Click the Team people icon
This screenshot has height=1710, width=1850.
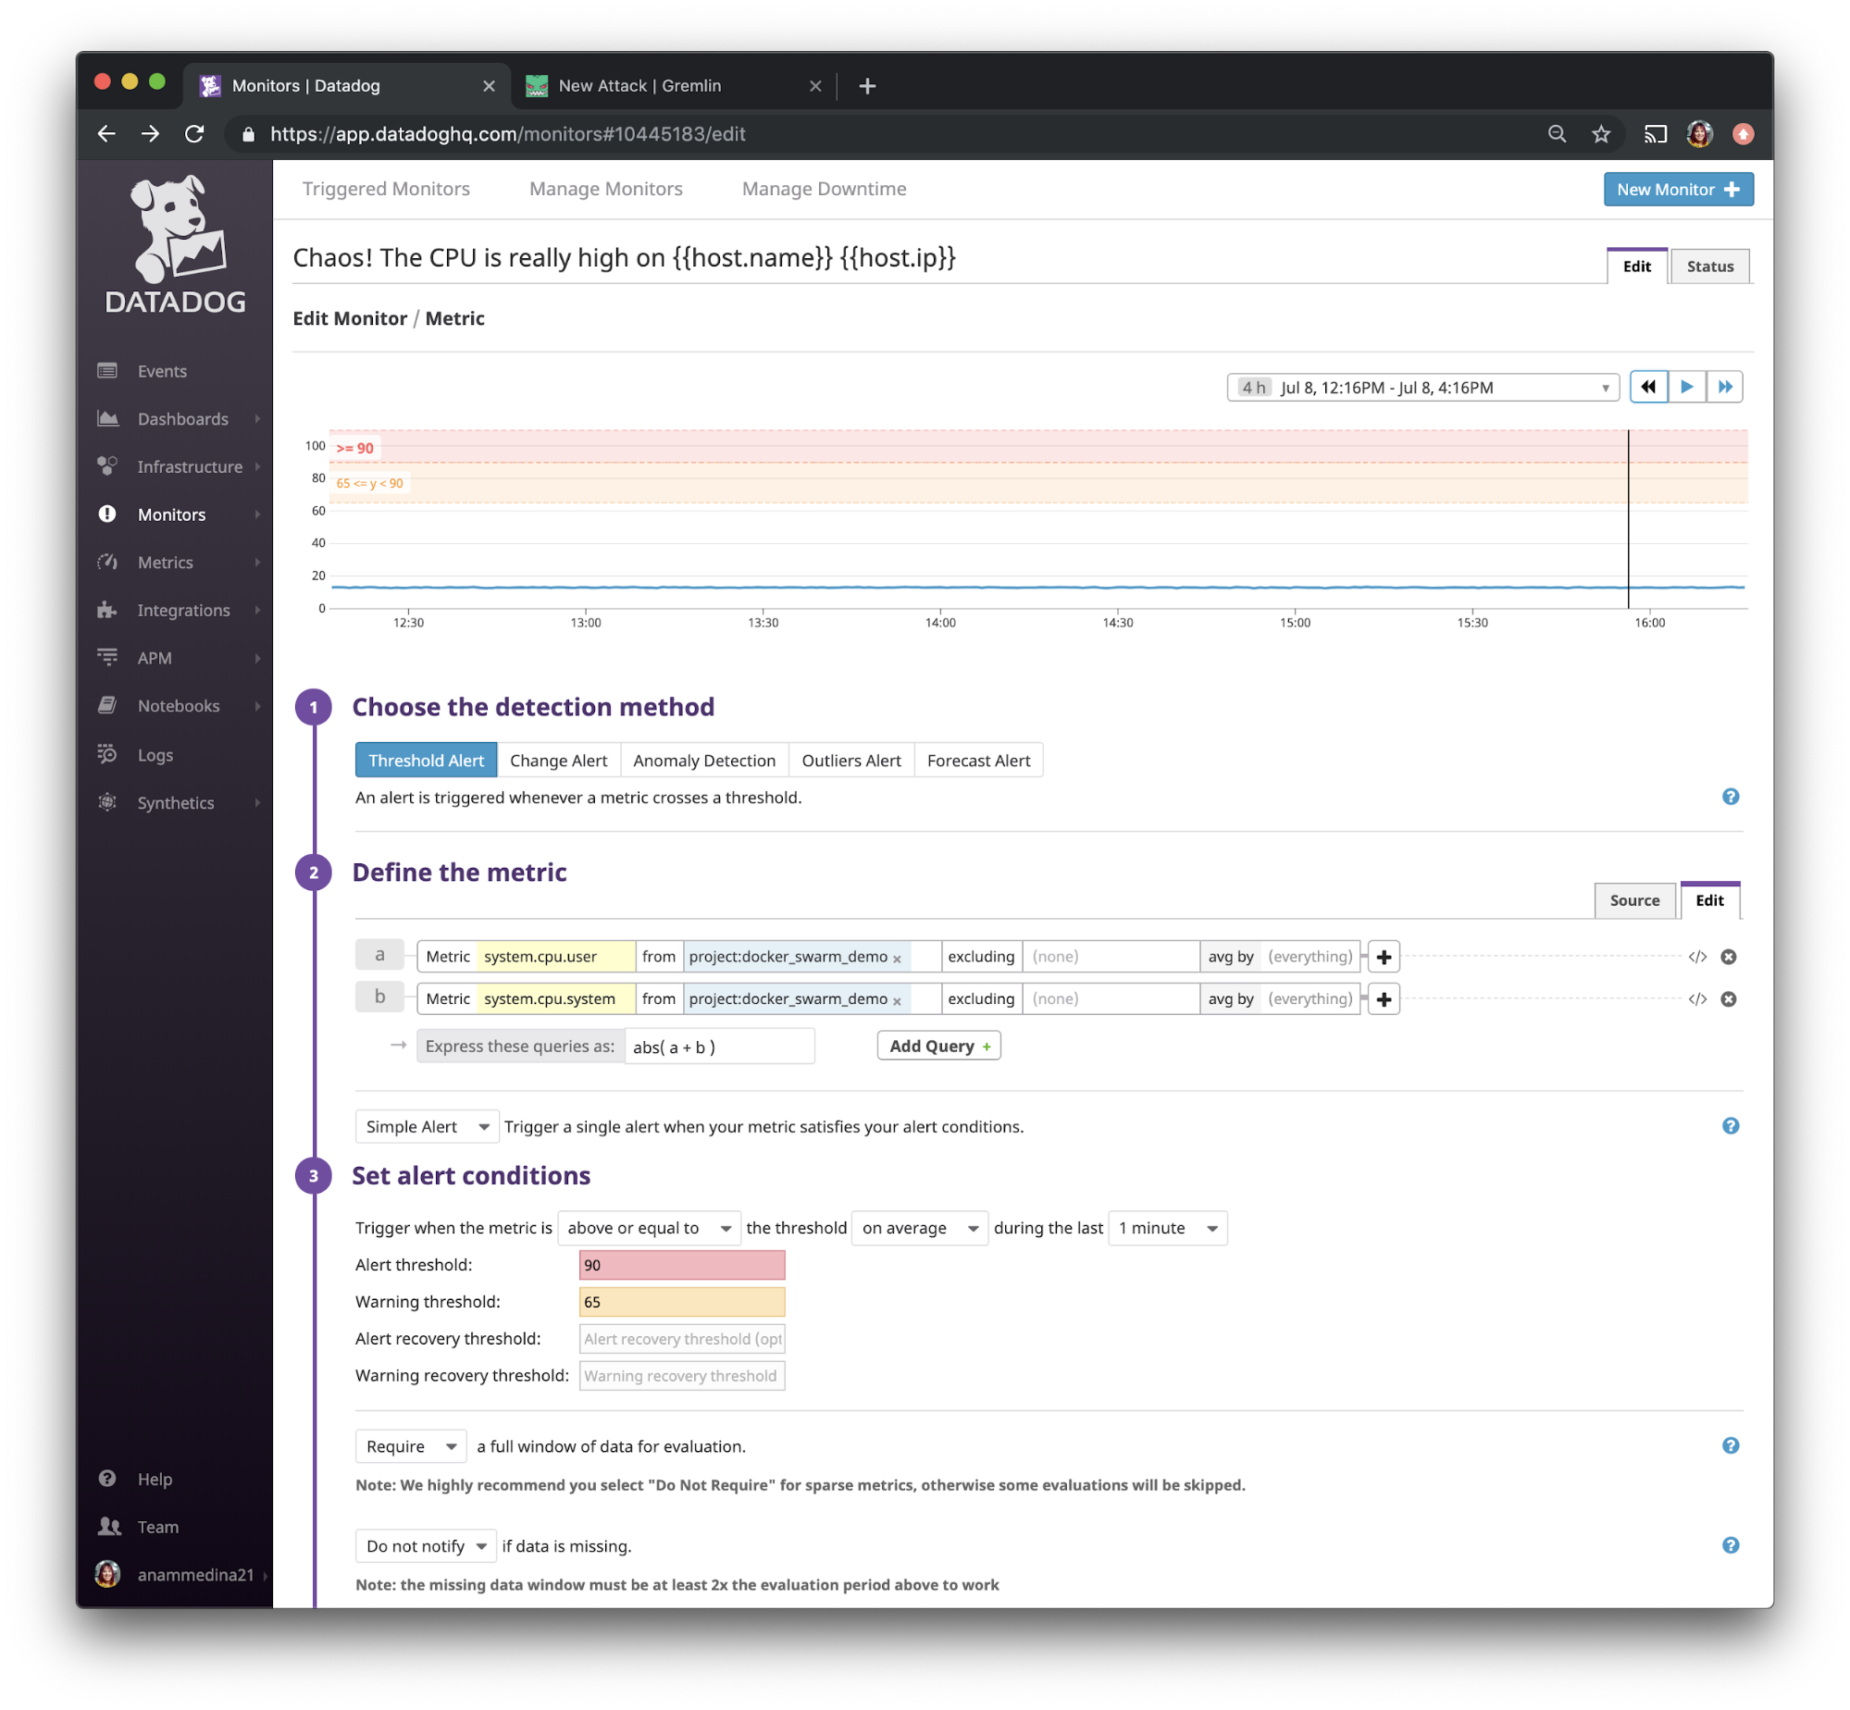[109, 1527]
